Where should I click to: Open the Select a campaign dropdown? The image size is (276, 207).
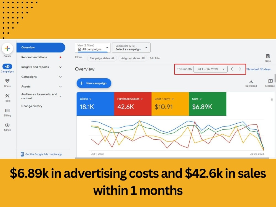pos(131,47)
